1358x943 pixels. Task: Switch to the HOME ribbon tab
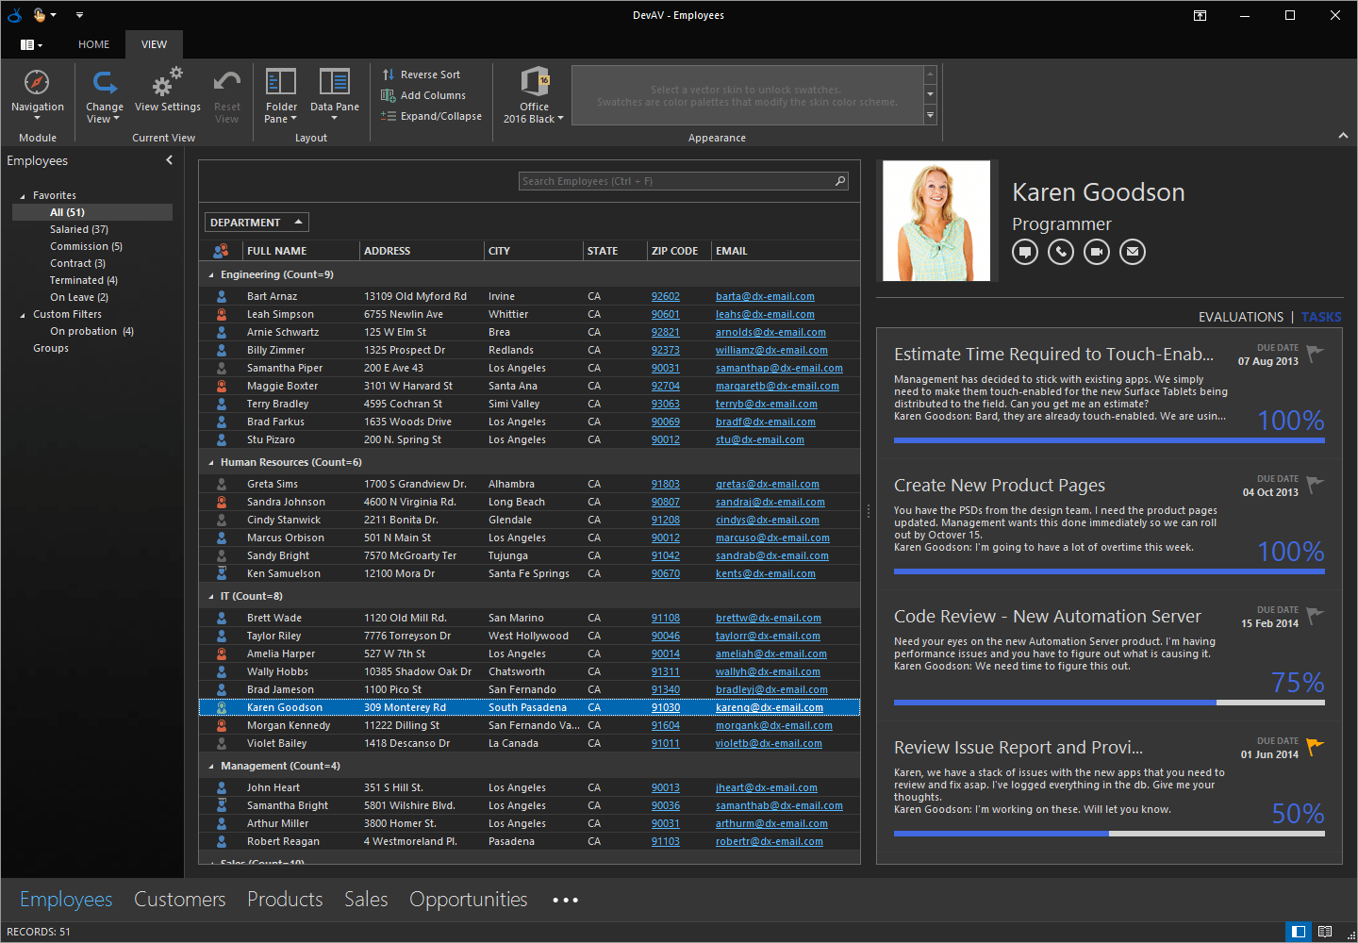(93, 43)
